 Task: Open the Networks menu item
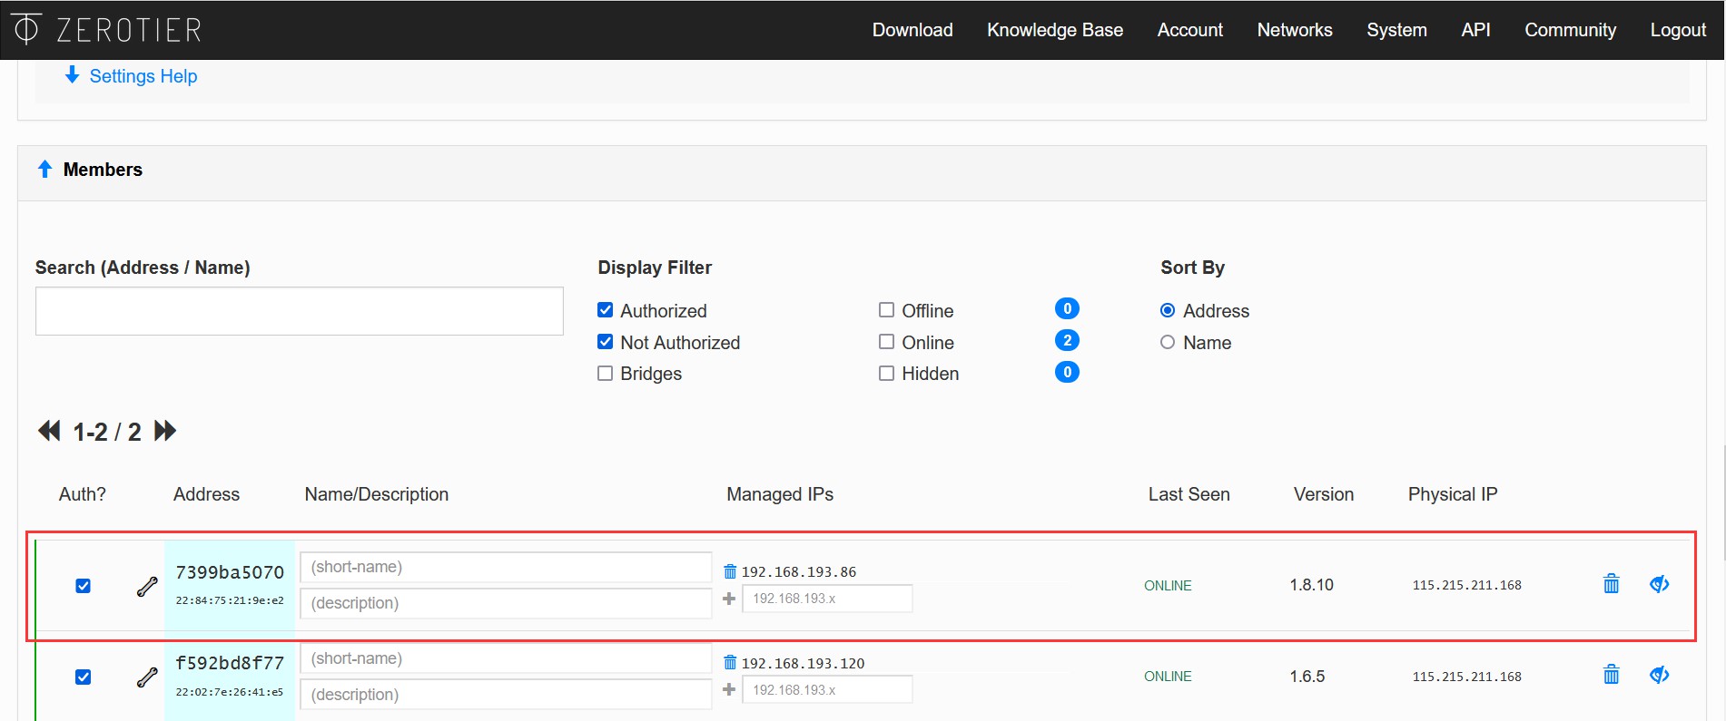coord(1294,30)
